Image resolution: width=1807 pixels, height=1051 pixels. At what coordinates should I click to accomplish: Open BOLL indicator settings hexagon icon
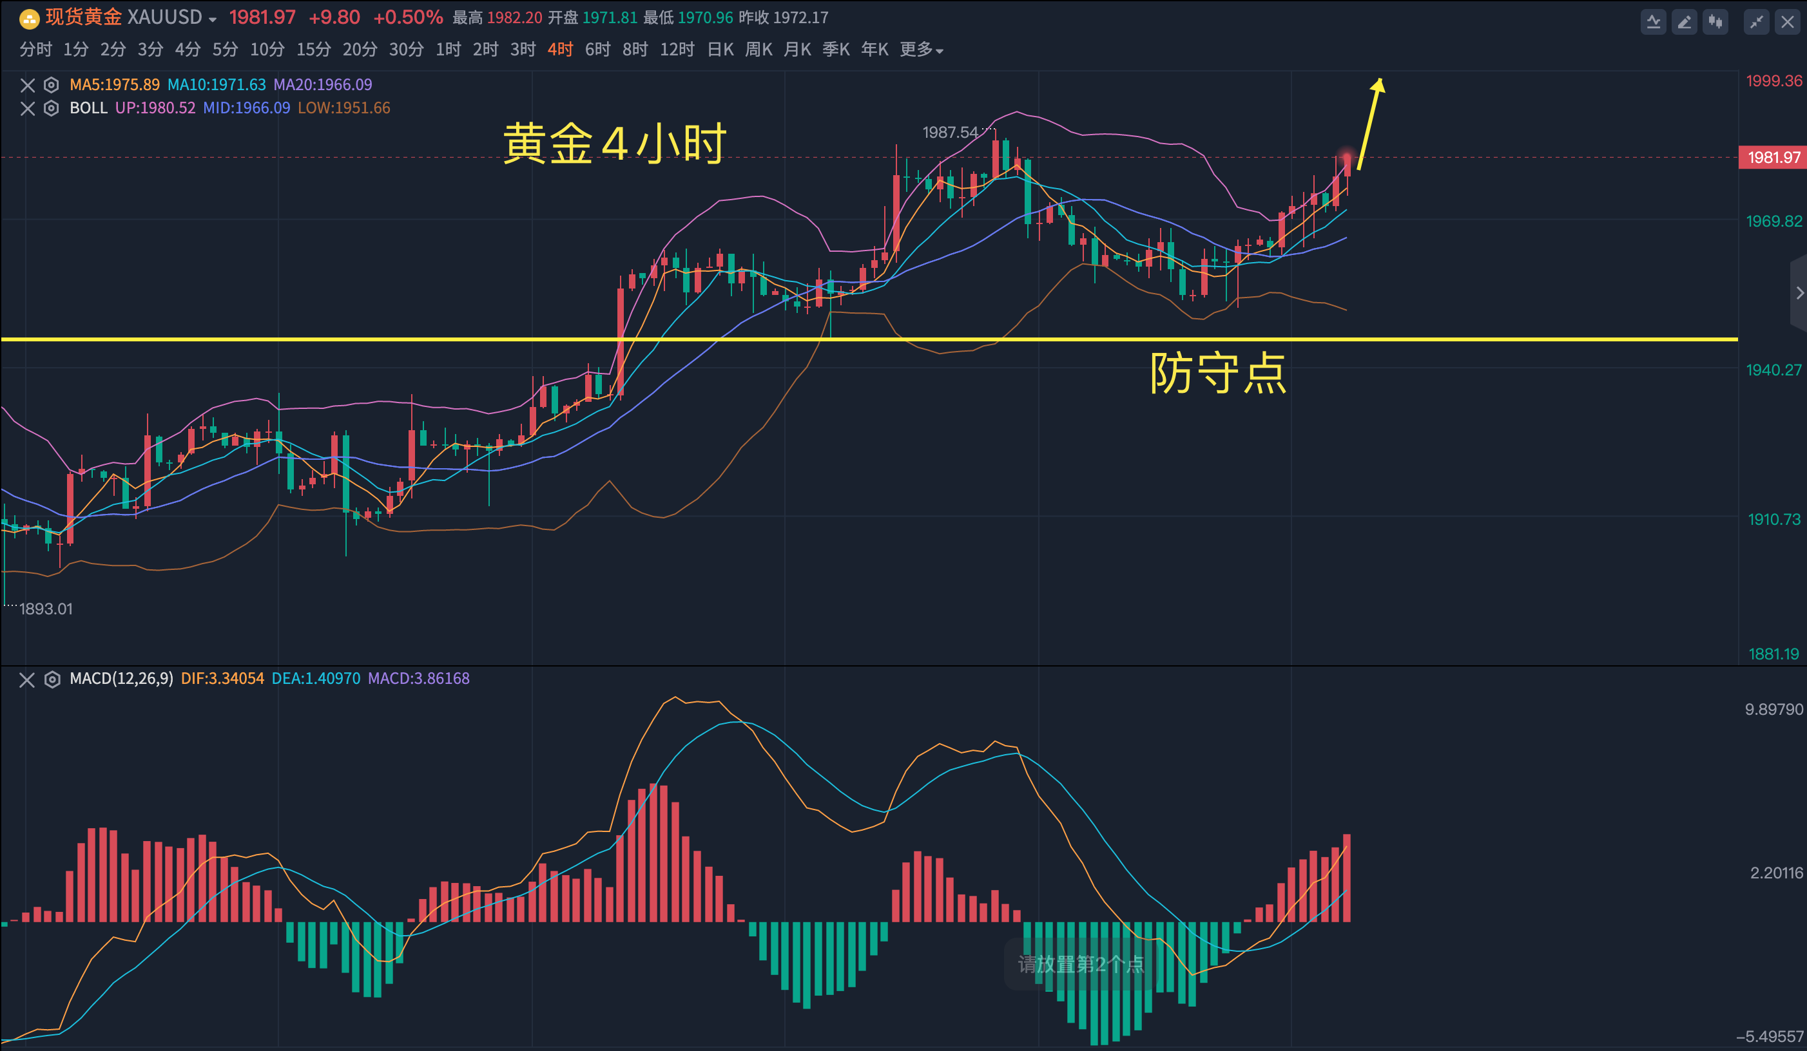click(x=51, y=108)
